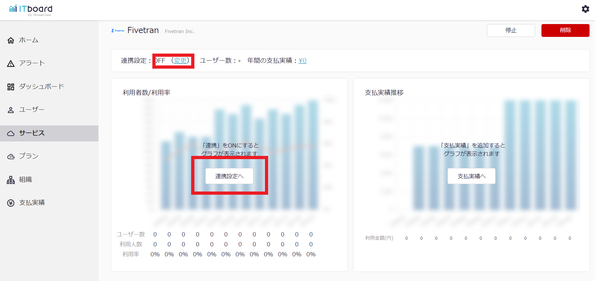
Task: Click the home icon in sidebar
Action: coord(11,40)
